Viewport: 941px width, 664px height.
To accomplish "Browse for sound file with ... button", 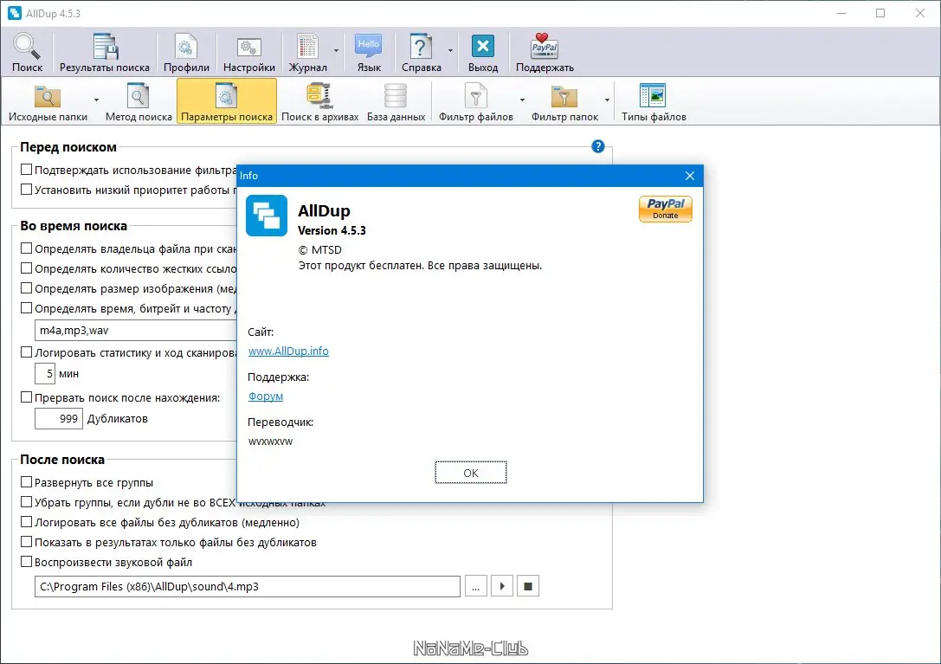I will coord(475,586).
